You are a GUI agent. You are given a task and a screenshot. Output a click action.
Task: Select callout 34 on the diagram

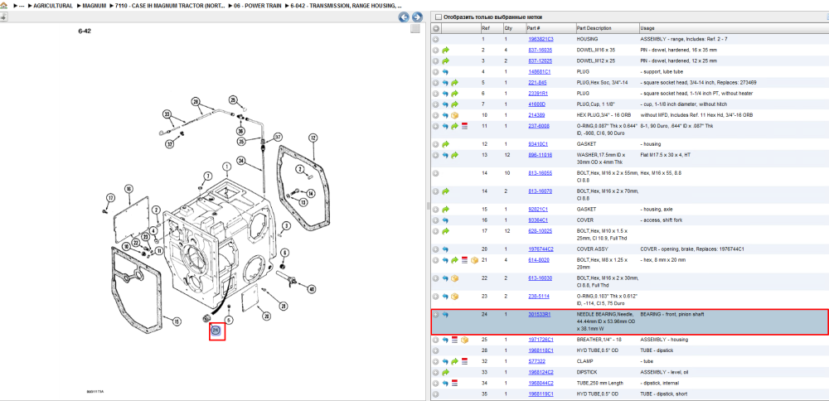click(x=241, y=160)
